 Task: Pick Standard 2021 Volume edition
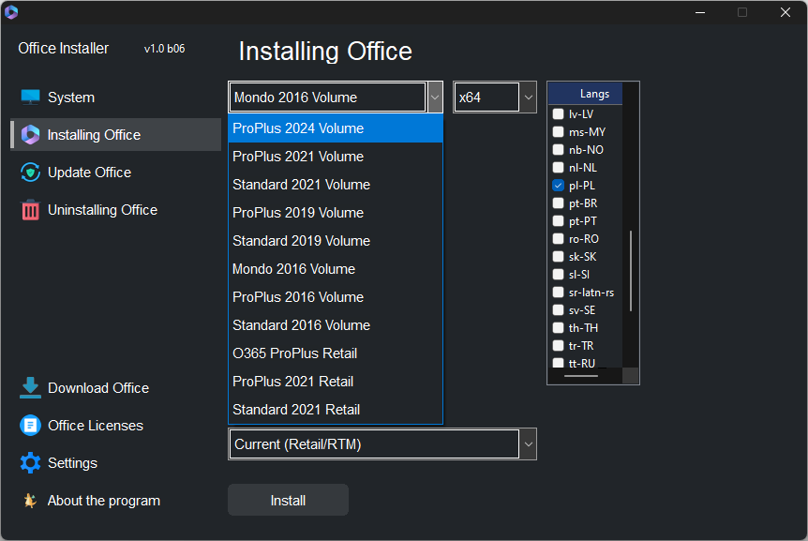(x=336, y=185)
